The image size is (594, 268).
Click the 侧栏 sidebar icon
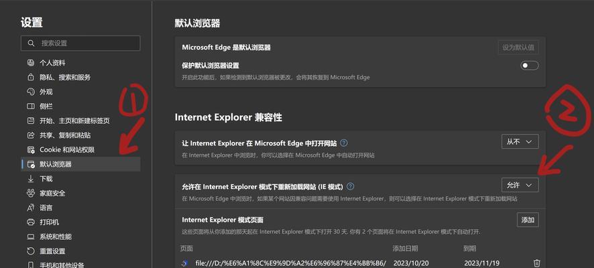pos(31,107)
